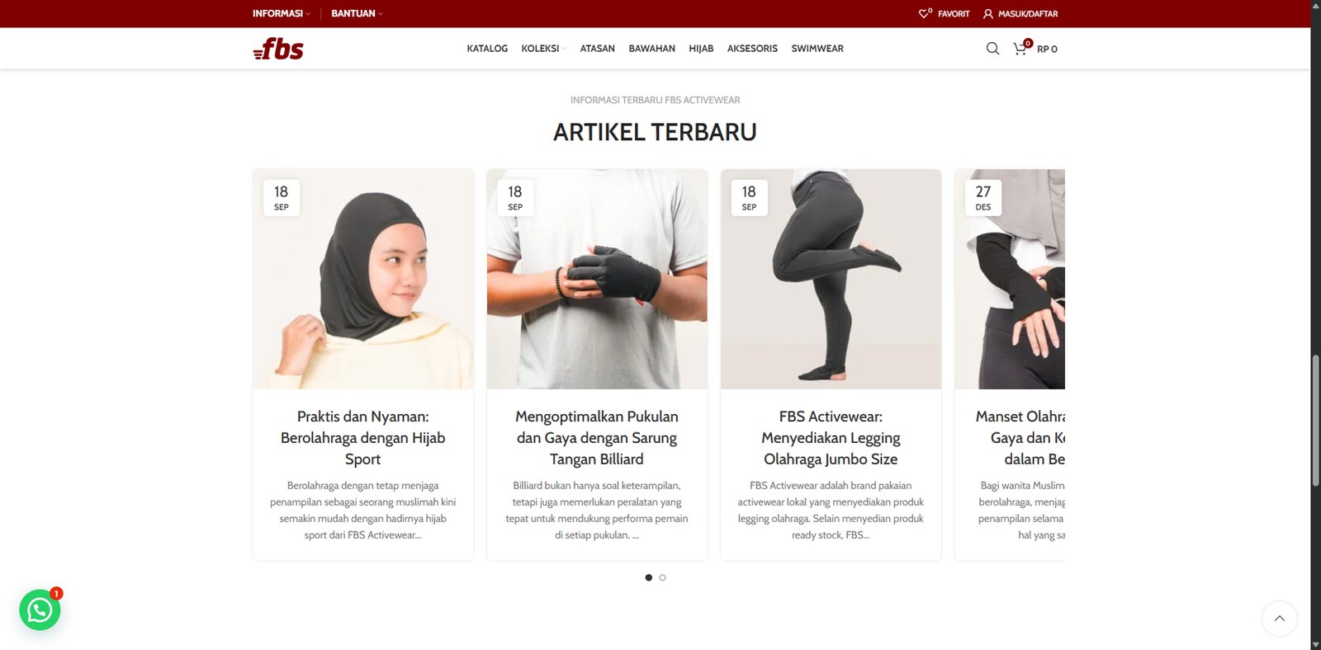Expand the Informasi dropdown

(282, 14)
